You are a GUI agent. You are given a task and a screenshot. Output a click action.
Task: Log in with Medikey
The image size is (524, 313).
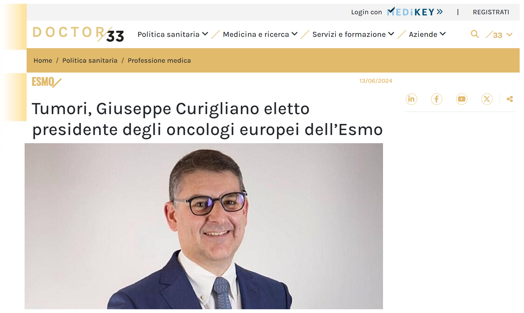[397, 12]
